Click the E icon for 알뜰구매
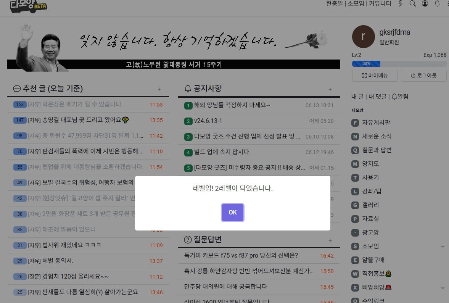The height and width of the screenshot is (303, 449). (x=355, y=260)
